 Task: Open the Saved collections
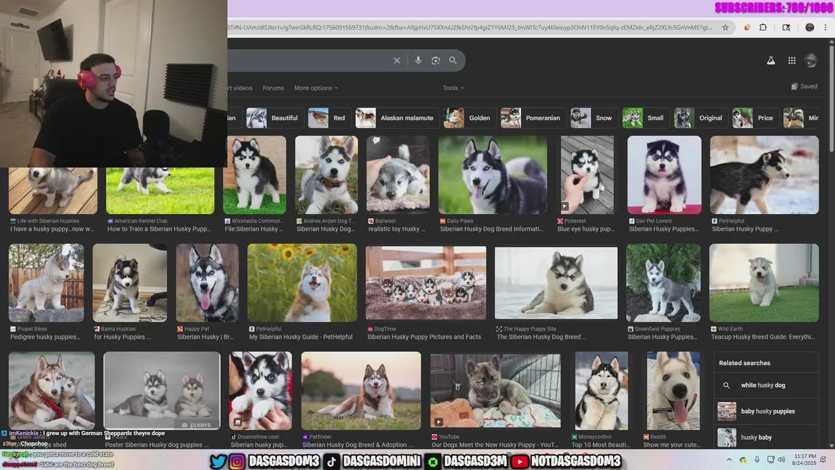point(804,86)
